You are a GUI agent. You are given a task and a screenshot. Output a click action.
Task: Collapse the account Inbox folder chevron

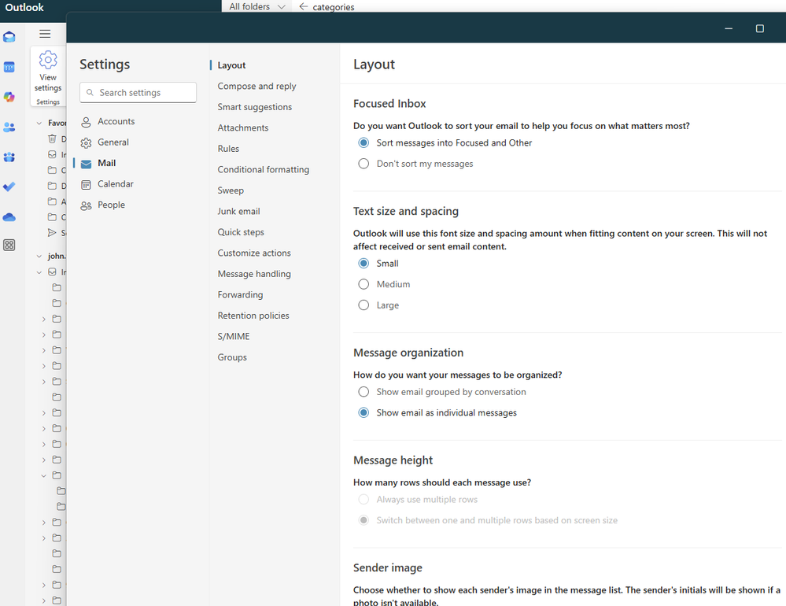[39, 272]
